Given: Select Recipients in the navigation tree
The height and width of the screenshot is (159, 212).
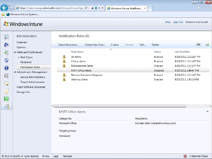Looking at the screenshot, I should tap(26, 62).
